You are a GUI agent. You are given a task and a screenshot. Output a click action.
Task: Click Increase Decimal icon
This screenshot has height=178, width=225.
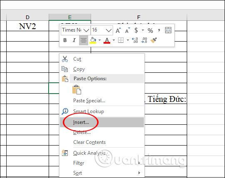(135, 40)
